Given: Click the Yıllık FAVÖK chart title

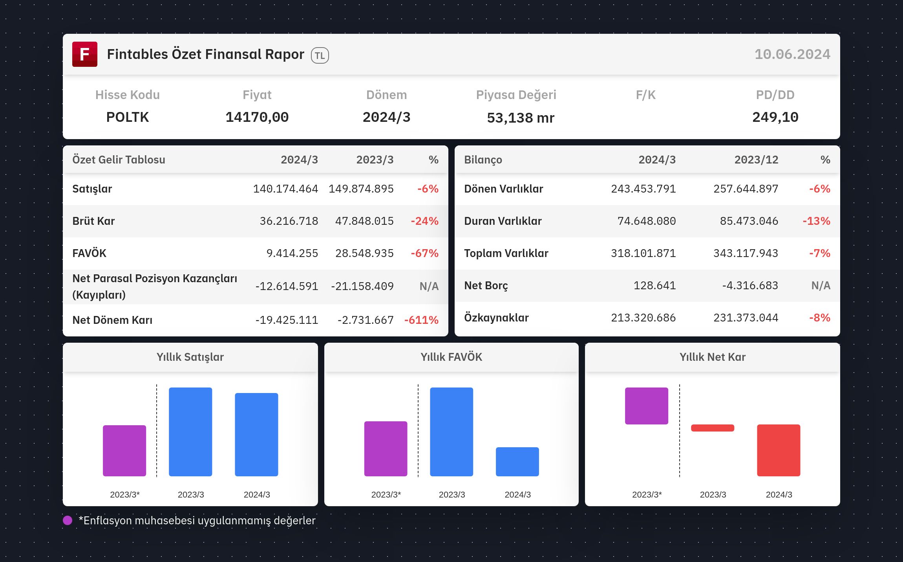Looking at the screenshot, I should (x=451, y=357).
